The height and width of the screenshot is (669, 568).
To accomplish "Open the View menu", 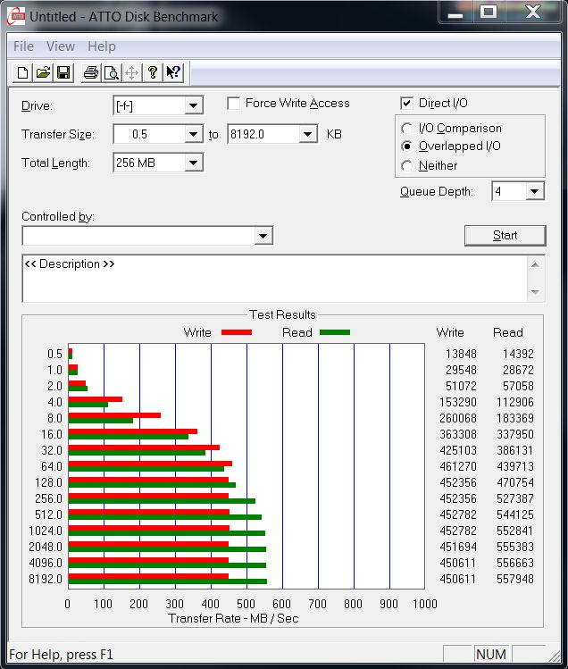I will click(x=61, y=46).
